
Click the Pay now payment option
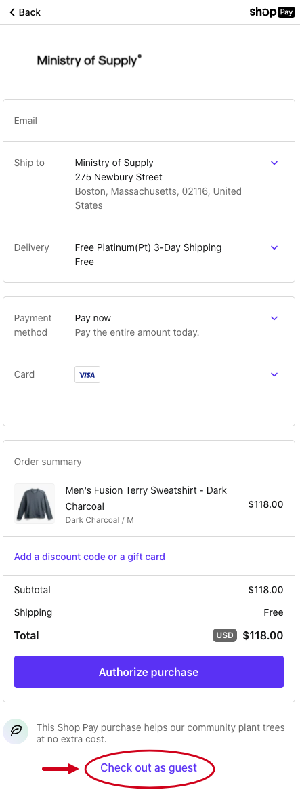point(93,318)
